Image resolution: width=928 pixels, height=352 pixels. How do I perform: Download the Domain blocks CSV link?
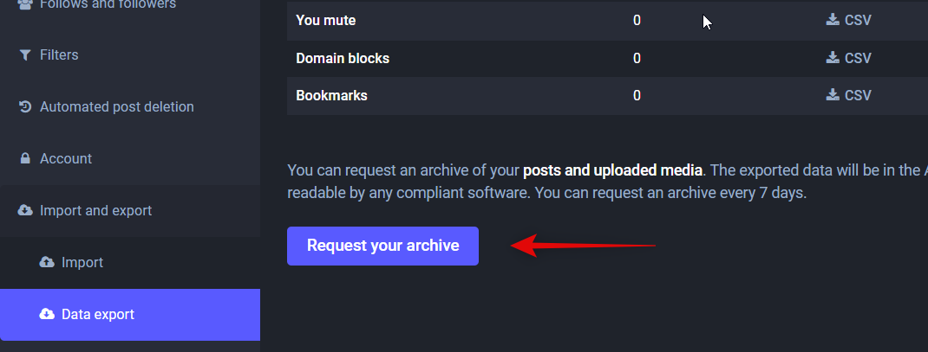click(858, 58)
